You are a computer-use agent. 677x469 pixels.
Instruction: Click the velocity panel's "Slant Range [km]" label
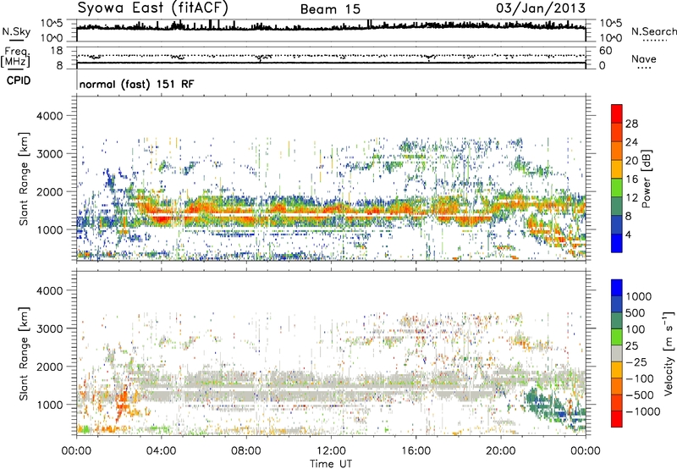point(24,353)
